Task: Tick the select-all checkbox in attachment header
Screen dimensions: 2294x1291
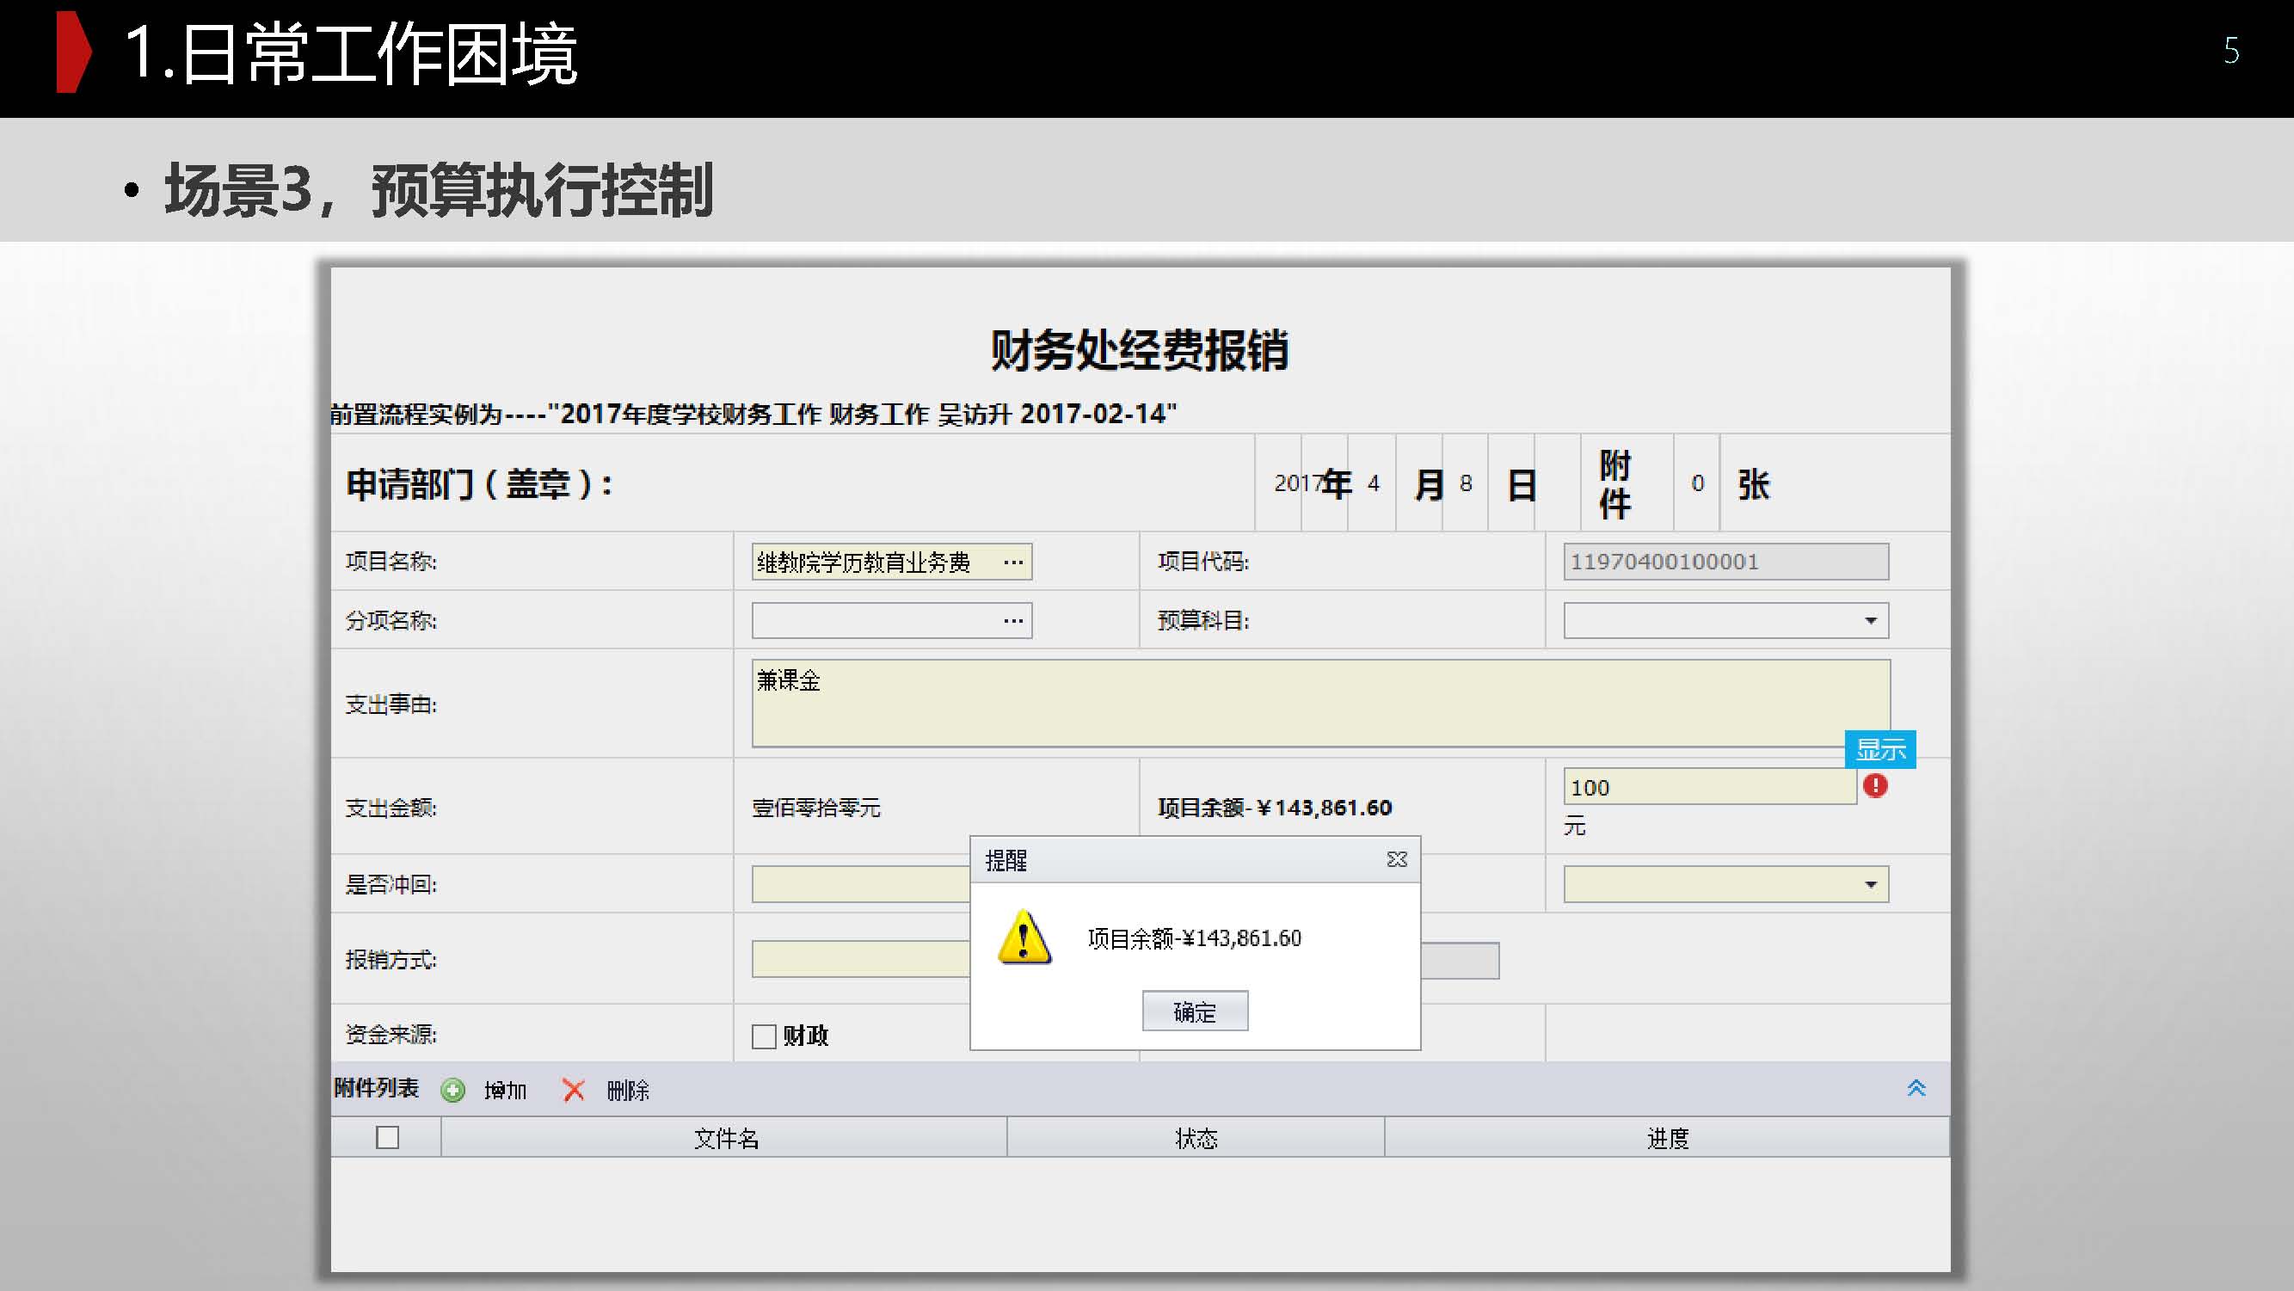Action: coord(387,1137)
